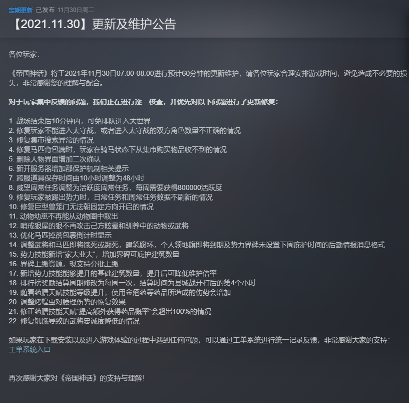
Task: Click the 已发布 11月30日周二 publish date
Action: 65,10
